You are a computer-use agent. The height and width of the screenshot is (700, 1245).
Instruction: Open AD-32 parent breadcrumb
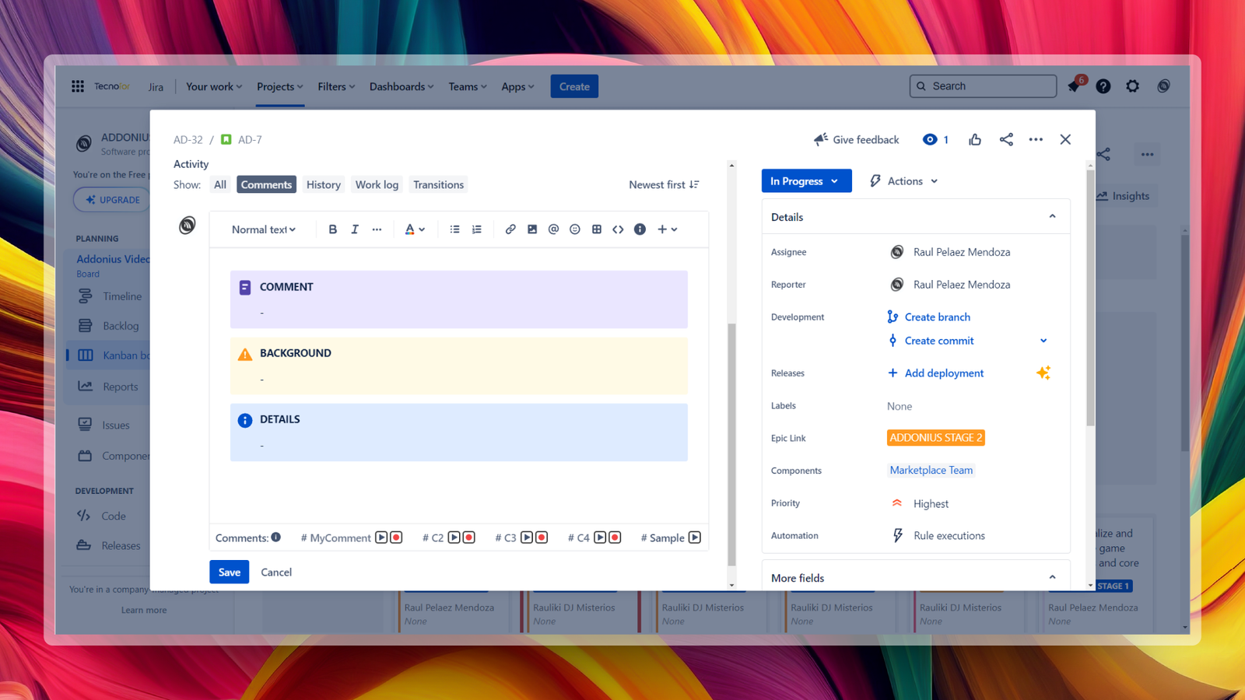188,140
